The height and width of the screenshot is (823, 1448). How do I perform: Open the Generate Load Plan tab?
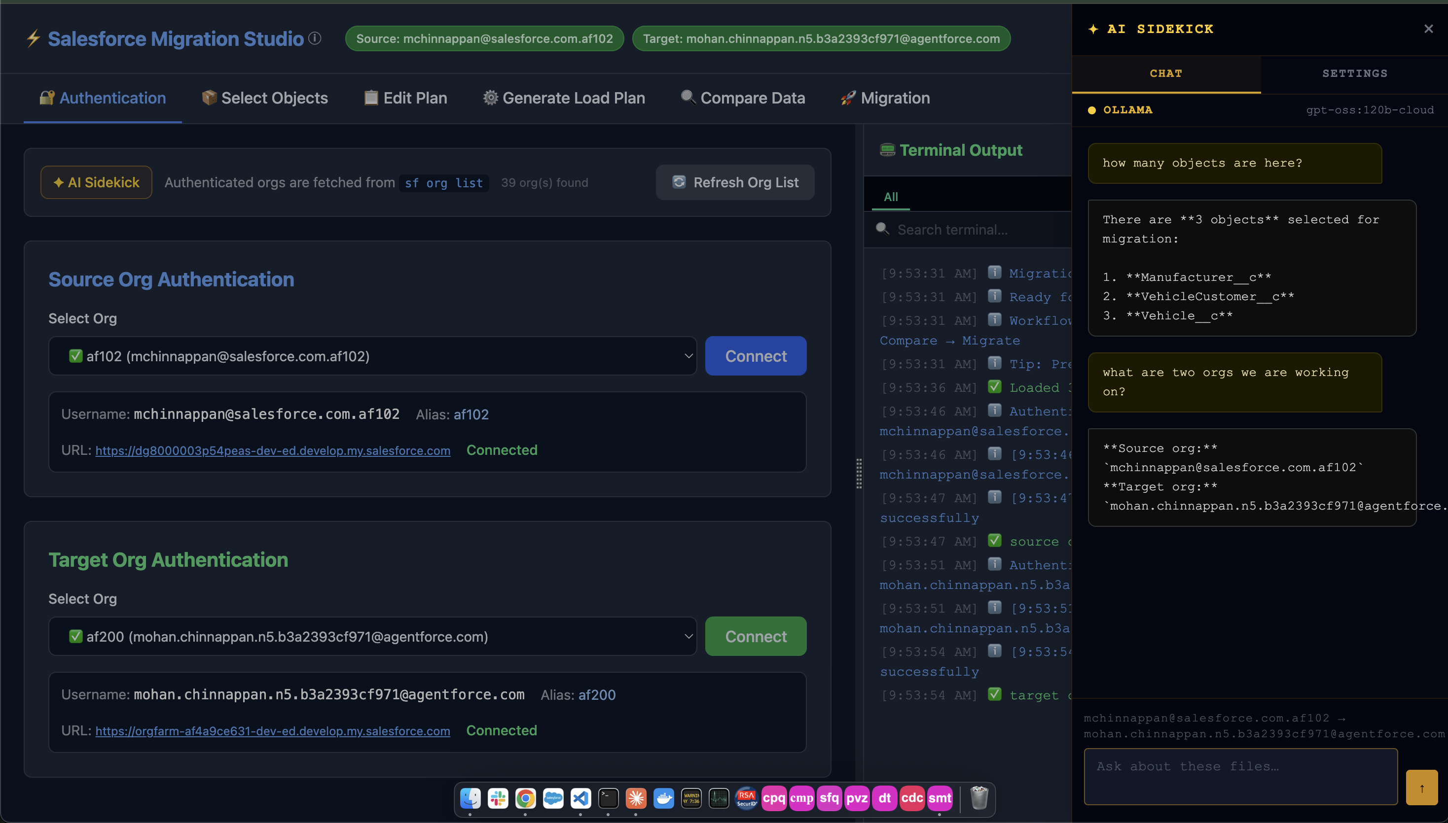point(564,98)
